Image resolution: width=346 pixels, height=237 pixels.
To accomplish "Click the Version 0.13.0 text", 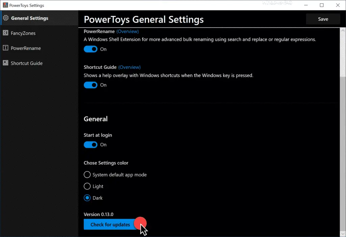I will coord(98,214).
